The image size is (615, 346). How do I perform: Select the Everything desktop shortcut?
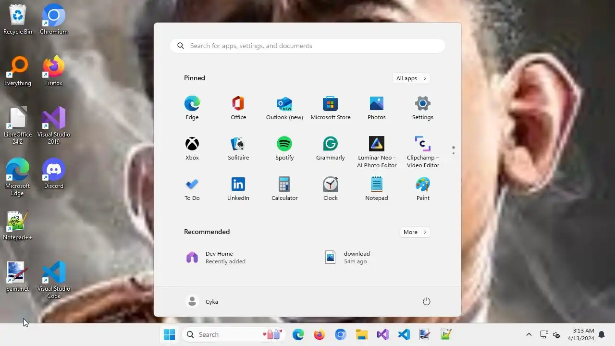pyautogui.click(x=18, y=71)
